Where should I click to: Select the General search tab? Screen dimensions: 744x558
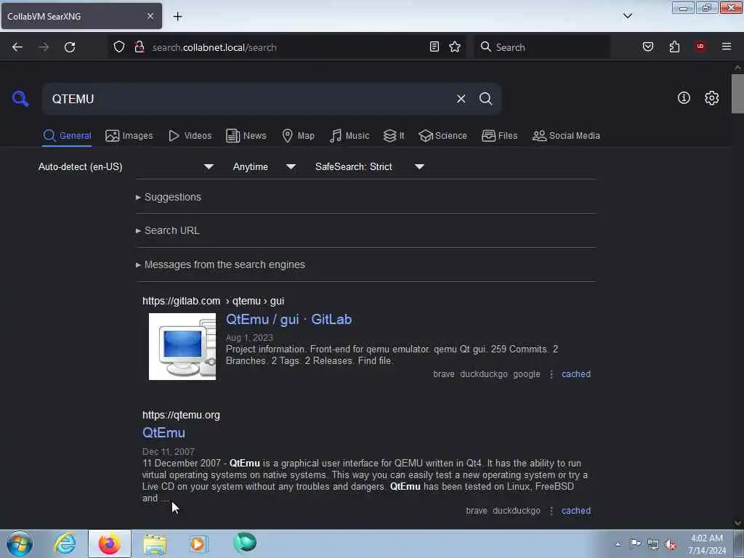click(x=67, y=136)
